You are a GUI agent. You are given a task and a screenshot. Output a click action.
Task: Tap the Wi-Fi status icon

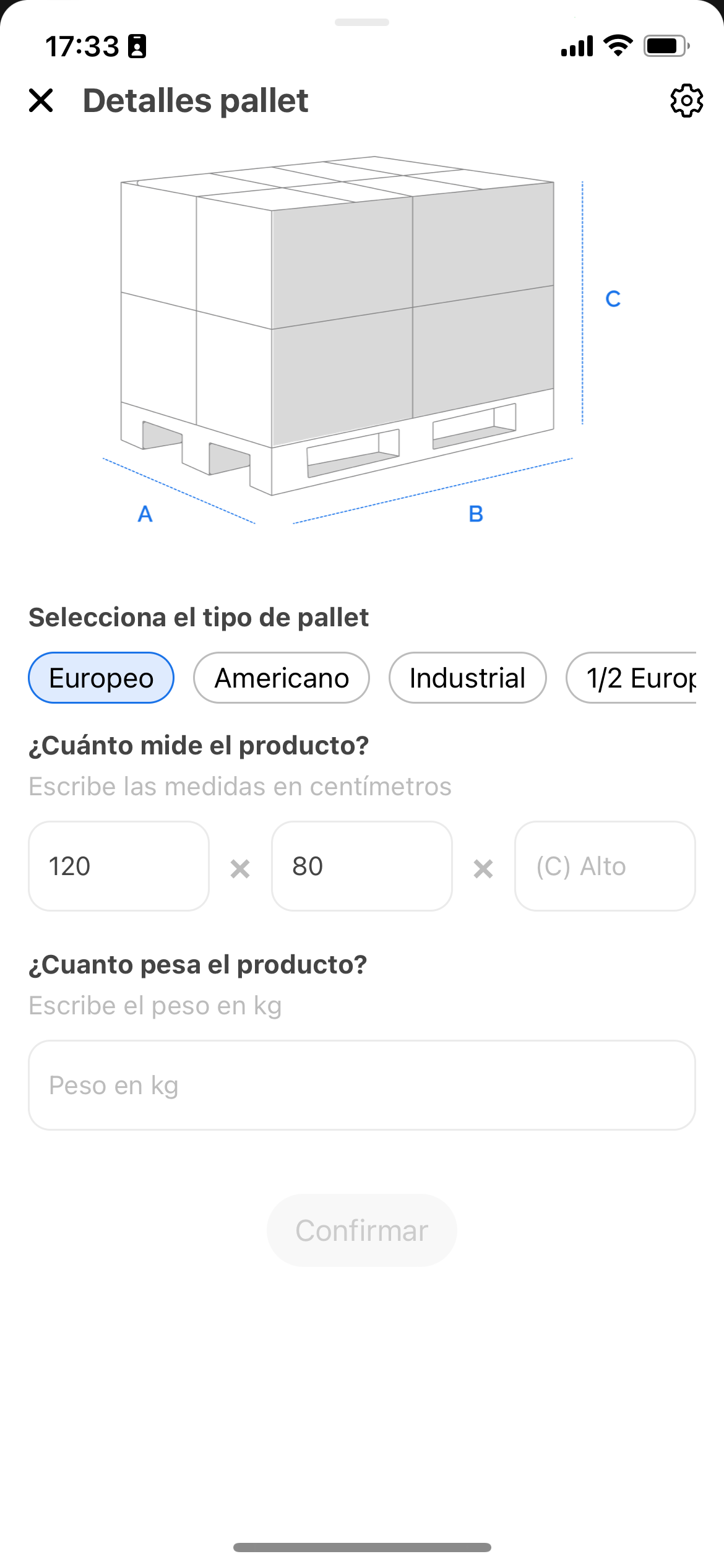pos(618,46)
